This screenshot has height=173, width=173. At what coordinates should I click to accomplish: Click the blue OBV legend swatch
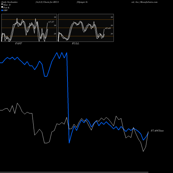point(2,10)
